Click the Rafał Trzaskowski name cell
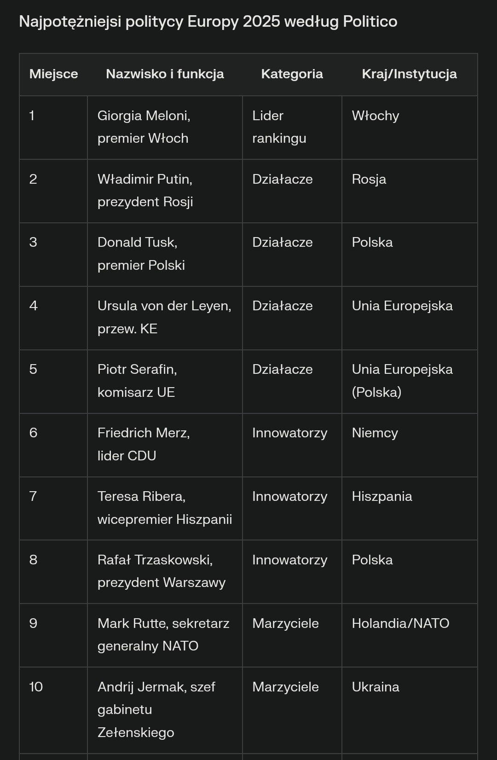 [161, 571]
